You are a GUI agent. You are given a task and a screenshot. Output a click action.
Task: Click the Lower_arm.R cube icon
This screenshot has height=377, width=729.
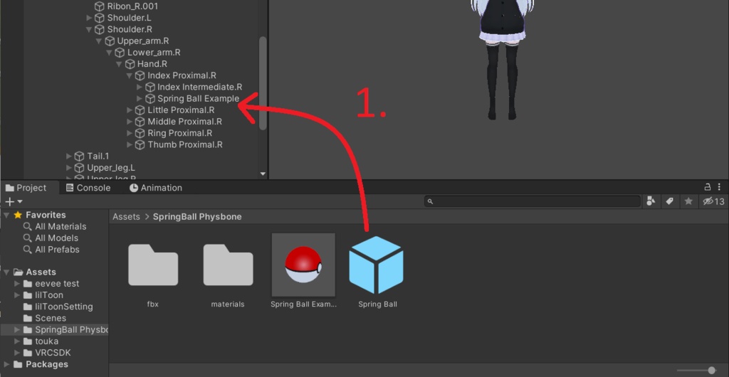coord(120,53)
